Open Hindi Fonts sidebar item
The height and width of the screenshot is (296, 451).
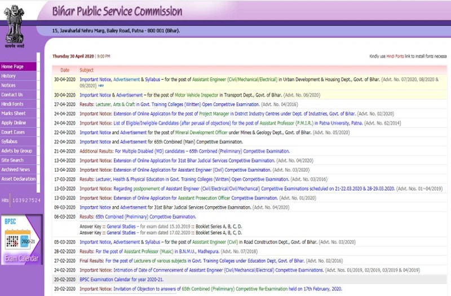[x=12, y=104]
